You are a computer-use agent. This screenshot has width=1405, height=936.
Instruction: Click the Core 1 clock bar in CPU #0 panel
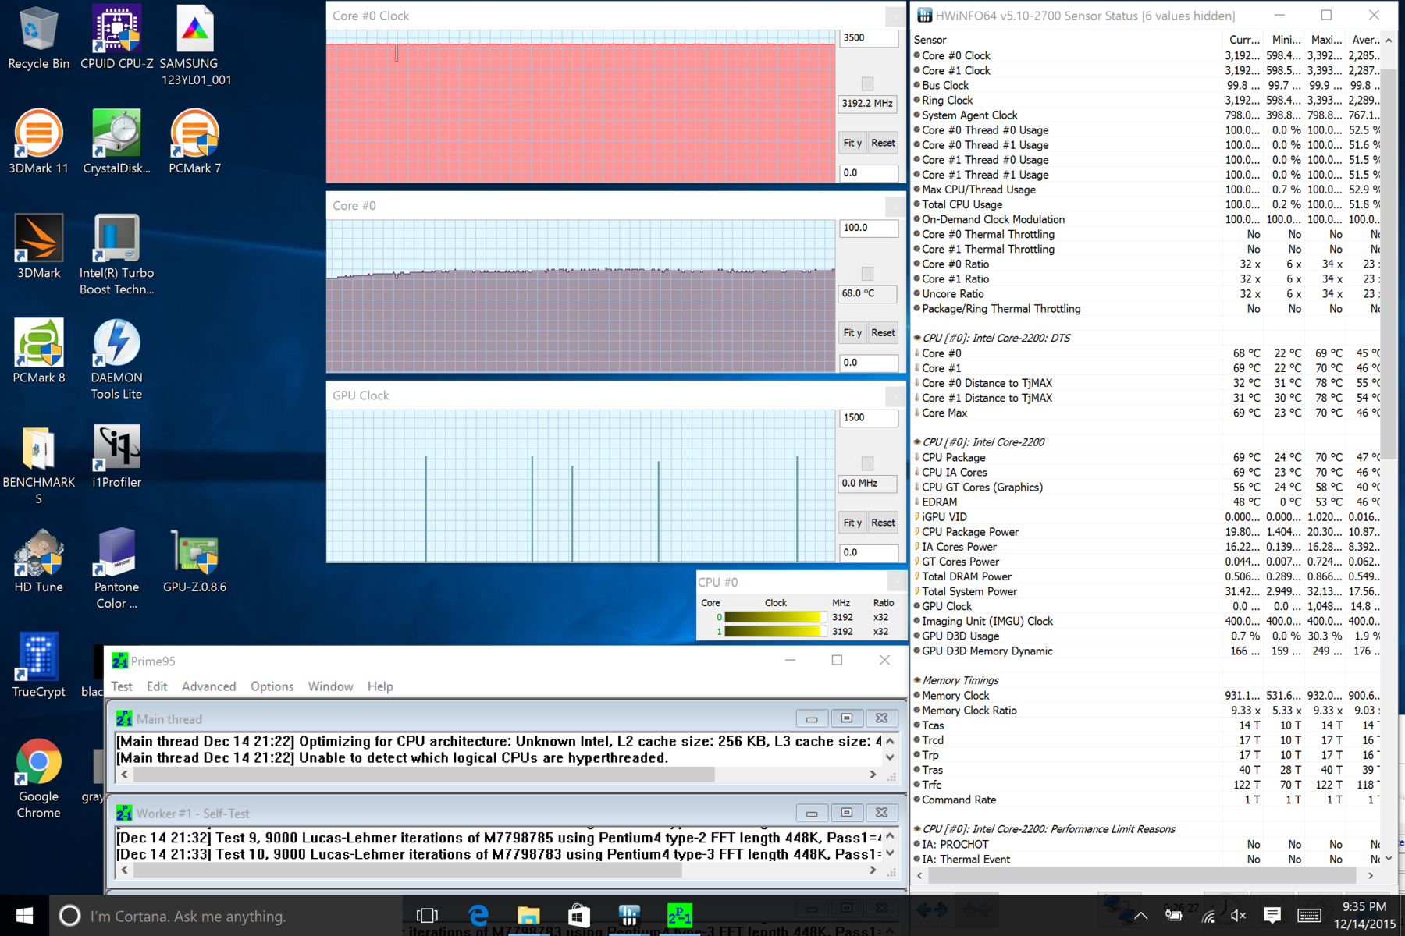tap(775, 631)
